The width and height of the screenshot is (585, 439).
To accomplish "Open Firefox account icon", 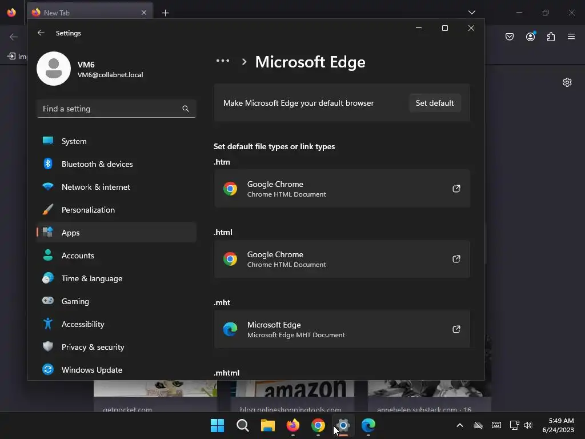I will (x=530, y=37).
